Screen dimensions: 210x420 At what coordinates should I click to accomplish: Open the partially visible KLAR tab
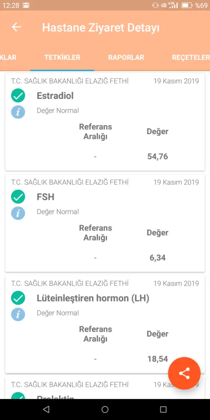(x=8, y=57)
